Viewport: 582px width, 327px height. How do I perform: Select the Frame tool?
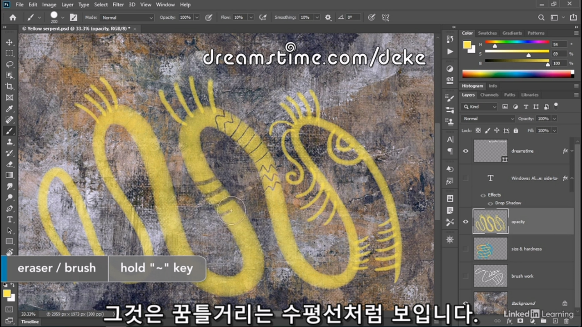[10, 98]
